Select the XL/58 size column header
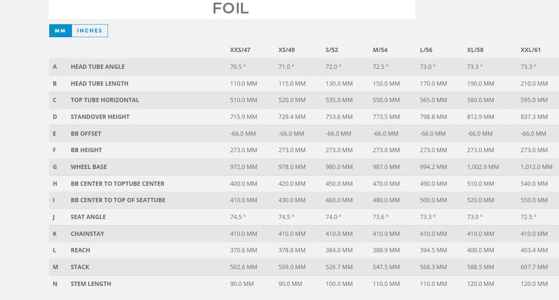The width and height of the screenshot is (559, 300). coord(475,50)
